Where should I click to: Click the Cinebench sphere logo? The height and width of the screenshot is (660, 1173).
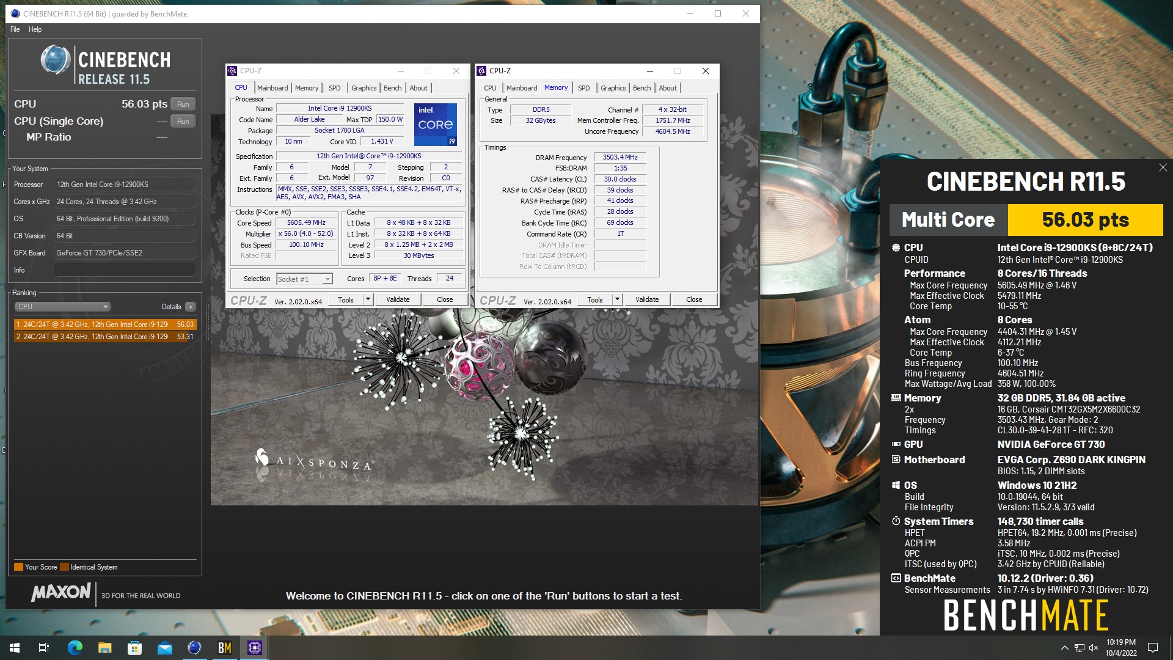click(56, 61)
